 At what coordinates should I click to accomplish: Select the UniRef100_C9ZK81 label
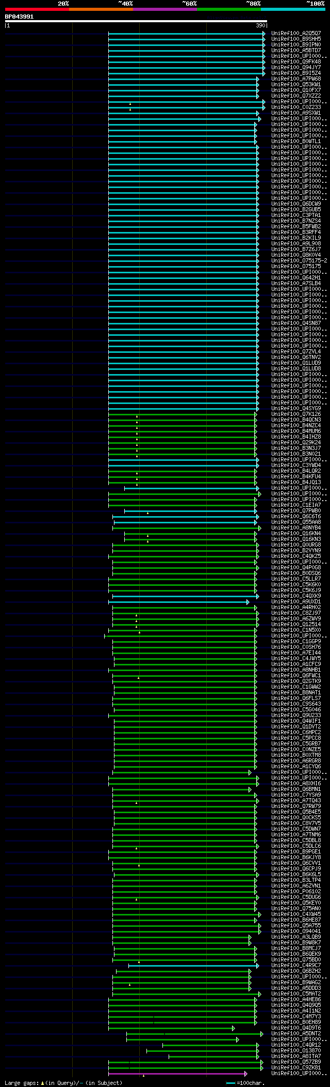pos(296,1067)
